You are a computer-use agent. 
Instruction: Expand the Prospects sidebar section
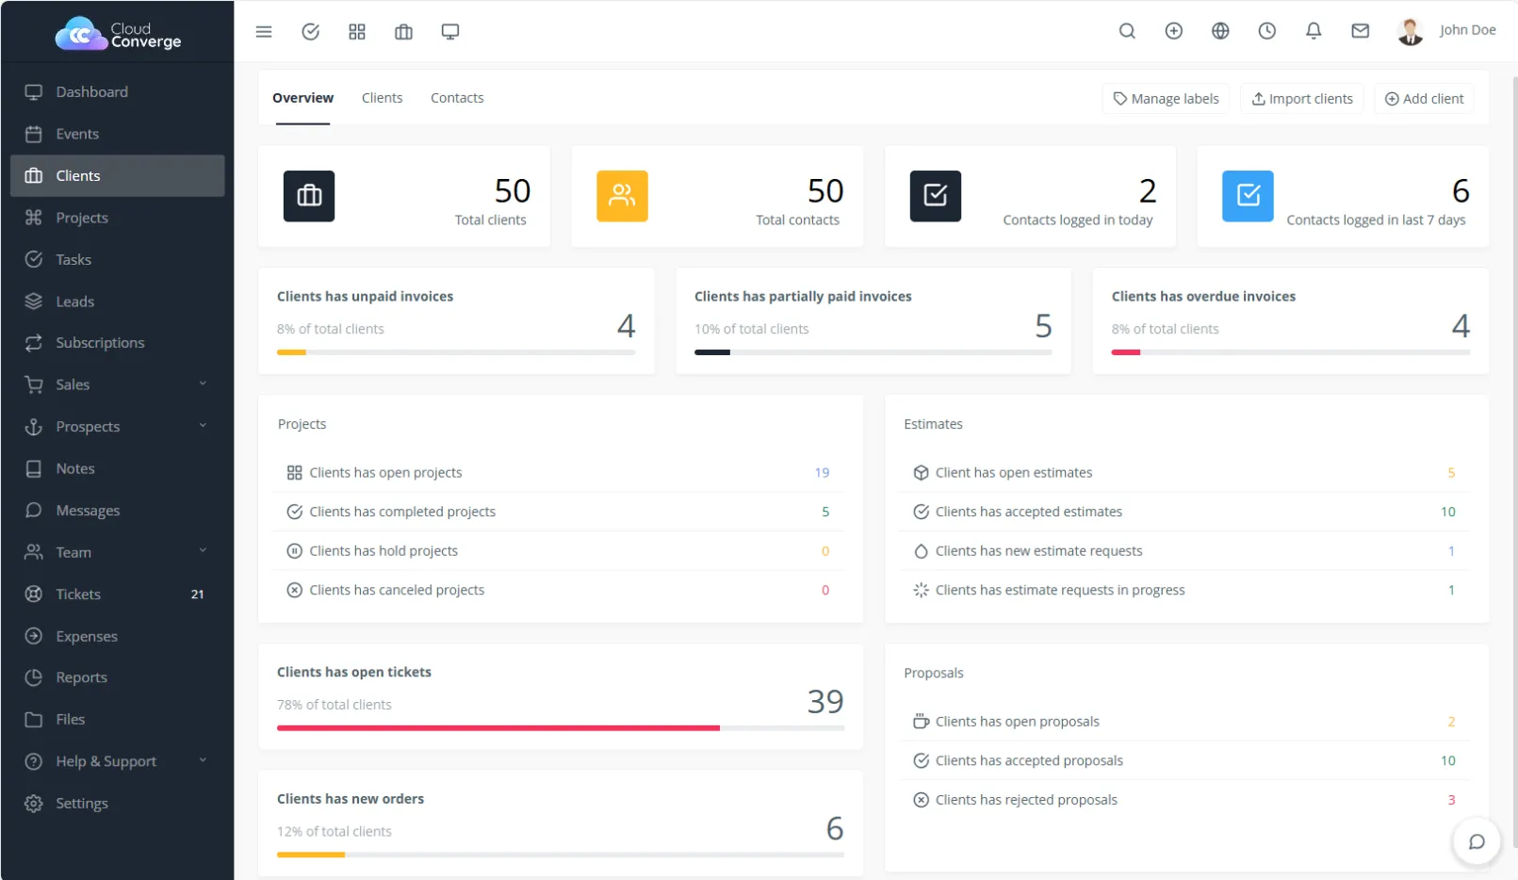117,427
